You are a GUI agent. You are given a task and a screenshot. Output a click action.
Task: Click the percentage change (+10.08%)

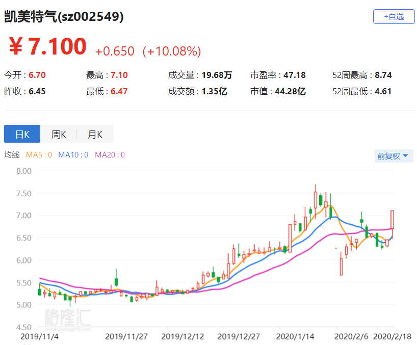[x=172, y=51]
